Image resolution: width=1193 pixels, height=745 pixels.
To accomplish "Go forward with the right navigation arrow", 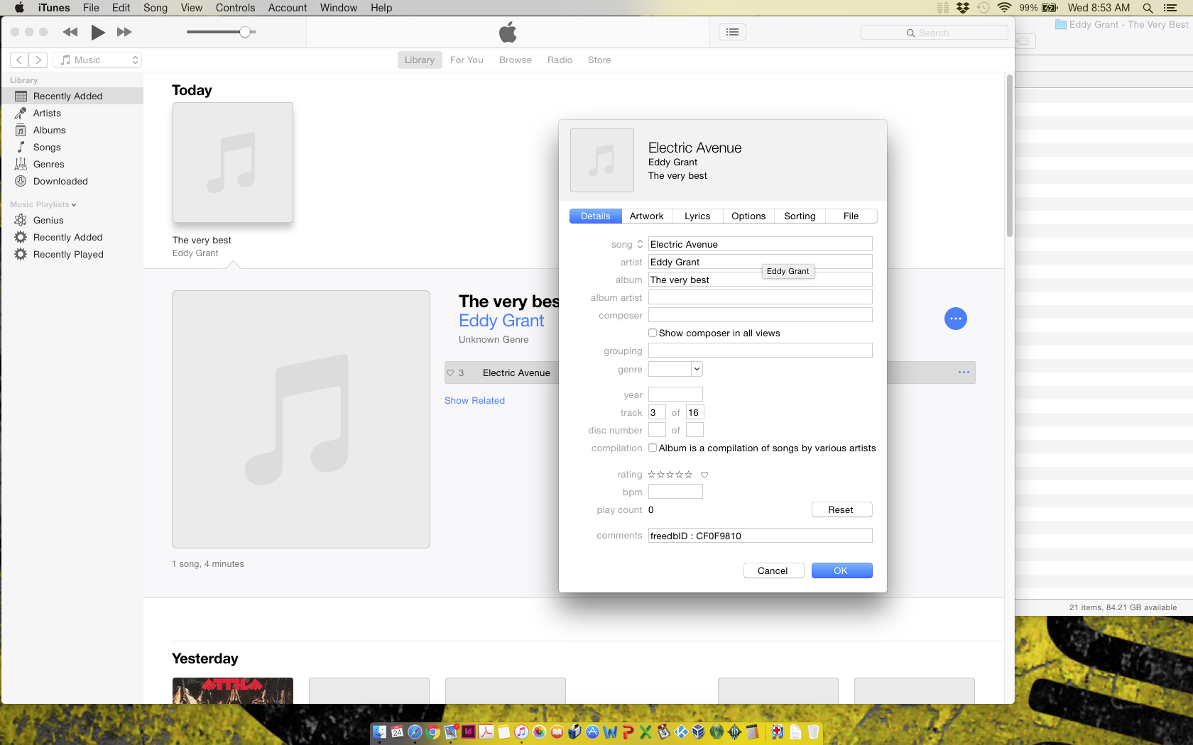I will [x=38, y=60].
